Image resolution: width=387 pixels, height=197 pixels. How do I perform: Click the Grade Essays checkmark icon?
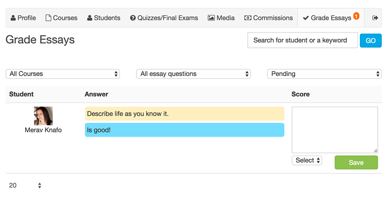[306, 18]
